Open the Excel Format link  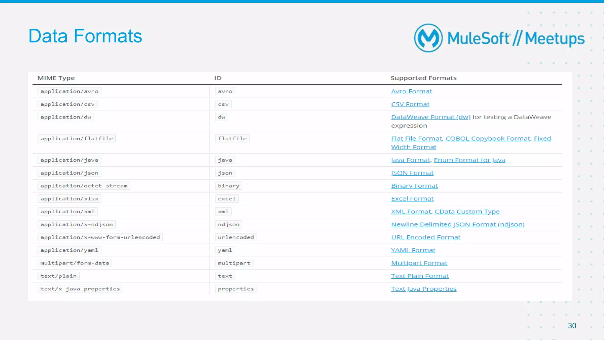point(412,199)
